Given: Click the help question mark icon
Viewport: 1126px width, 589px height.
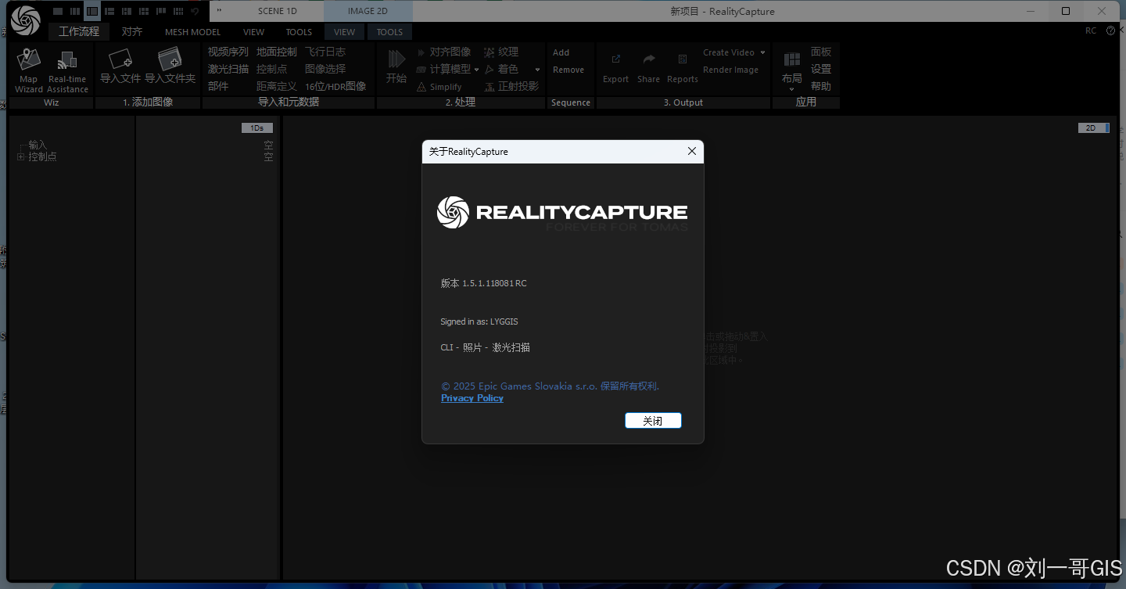Looking at the screenshot, I should pos(1110,31).
